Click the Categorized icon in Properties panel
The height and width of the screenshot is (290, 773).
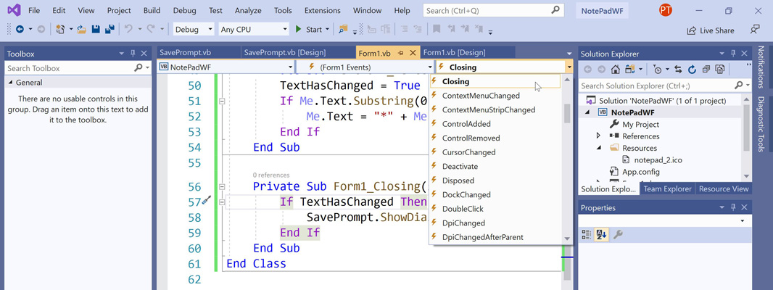point(587,235)
